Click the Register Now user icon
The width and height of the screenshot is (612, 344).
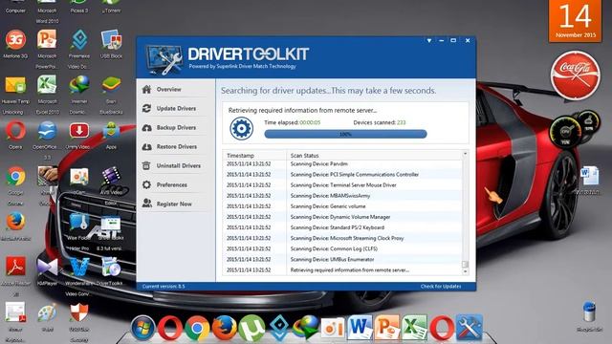click(x=146, y=204)
